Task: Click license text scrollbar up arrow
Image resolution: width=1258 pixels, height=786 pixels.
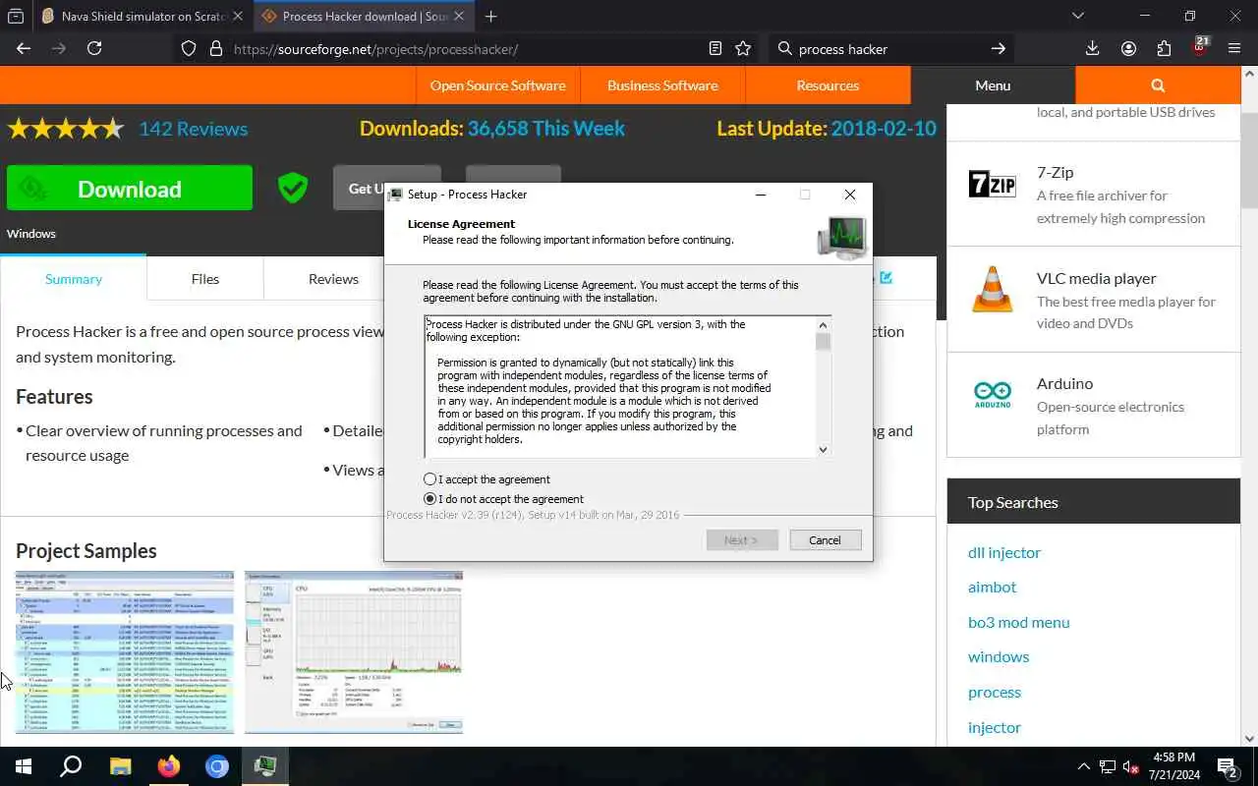Action: [824, 324]
